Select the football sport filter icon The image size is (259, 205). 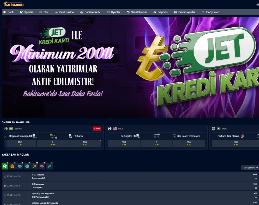point(5,166)
